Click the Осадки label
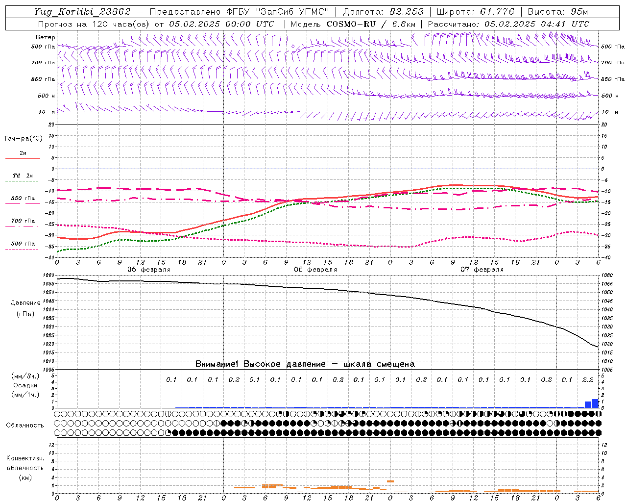This screenshot has height=502, width=627. coord(25,385)
